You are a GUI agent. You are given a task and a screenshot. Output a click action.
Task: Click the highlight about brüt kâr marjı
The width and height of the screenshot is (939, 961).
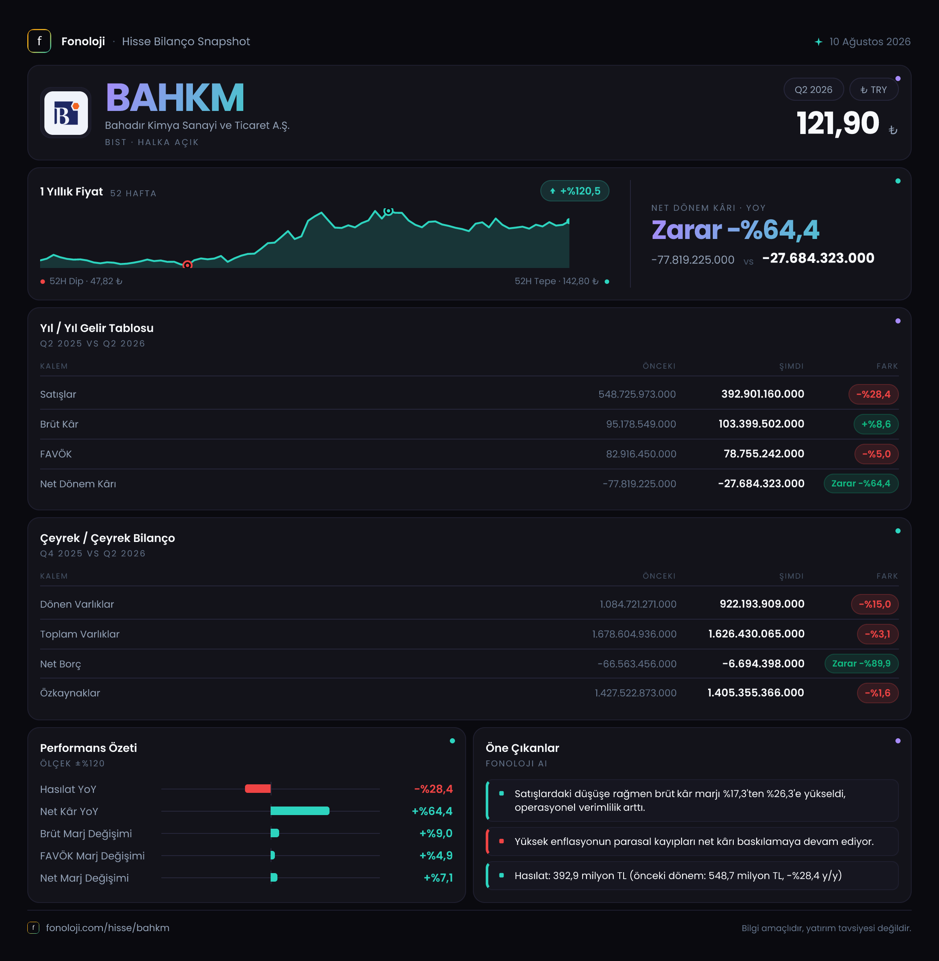tap(692, 800)
